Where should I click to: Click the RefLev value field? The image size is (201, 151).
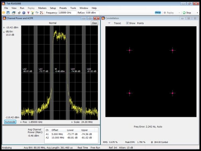92,13
